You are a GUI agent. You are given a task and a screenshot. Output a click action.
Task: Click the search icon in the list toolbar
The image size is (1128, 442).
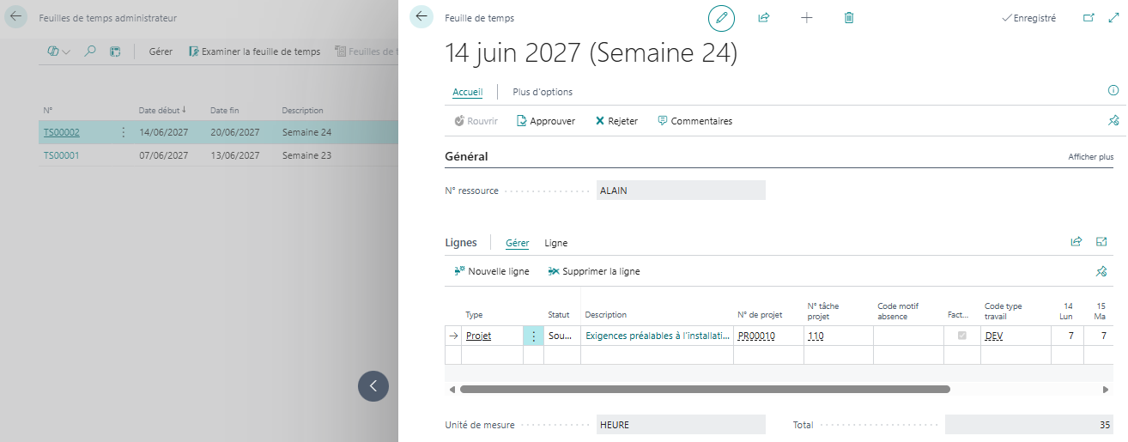[x=90, y=51]
